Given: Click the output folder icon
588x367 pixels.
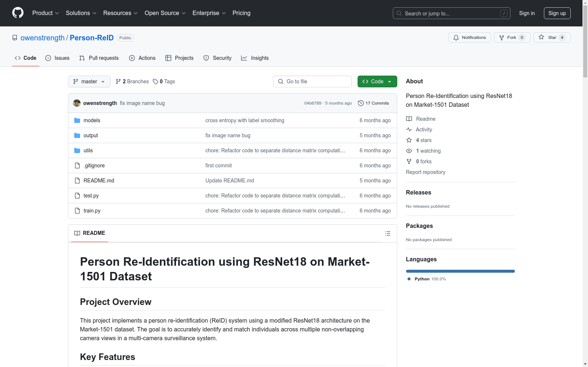Looking at the screenshot, I should (x=77, y=135).
